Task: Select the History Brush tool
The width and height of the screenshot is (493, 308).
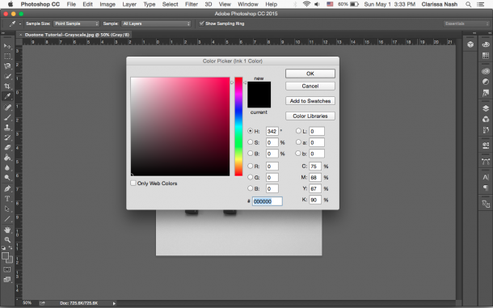Action: 7,137
